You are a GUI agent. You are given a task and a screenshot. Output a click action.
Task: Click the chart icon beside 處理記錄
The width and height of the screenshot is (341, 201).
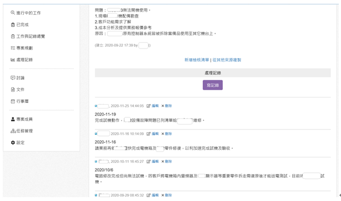(13, 59)
